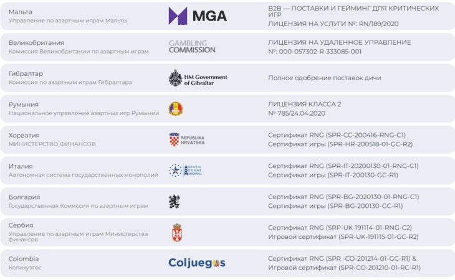Click the Colombia row heading

pos(24,259)
